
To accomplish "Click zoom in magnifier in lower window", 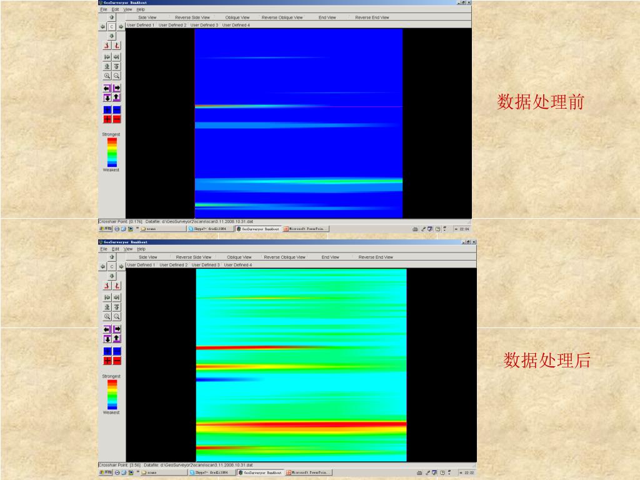I will coord(107,317).
